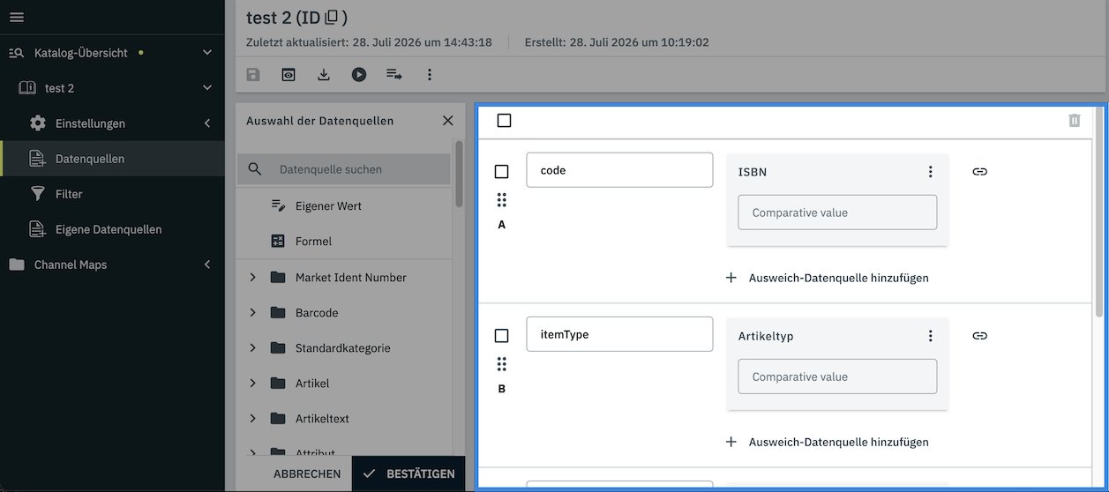Viewport: 1109px width, 492px height.
Task: Click the Market Ident Number folder icon
Action: click(278, 278)
